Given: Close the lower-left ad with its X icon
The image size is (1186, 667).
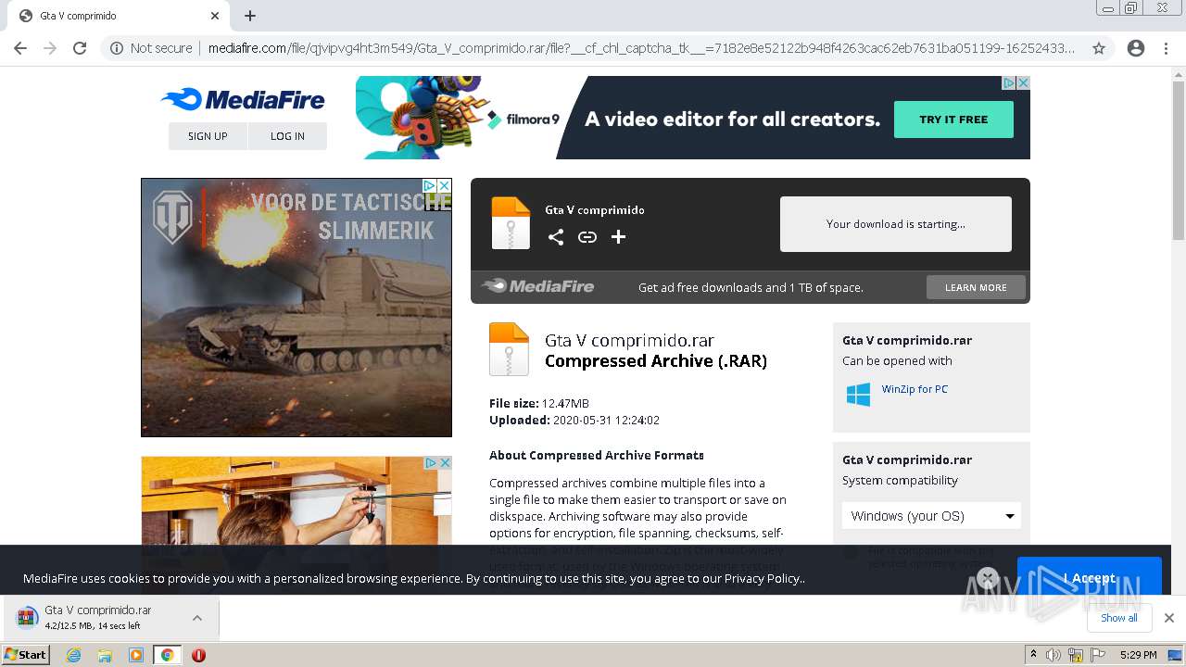Looking at the screenshot, I should point(444,462).
